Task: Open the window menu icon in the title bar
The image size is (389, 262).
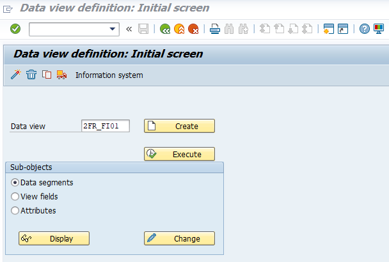Action: tap(8, 8)
